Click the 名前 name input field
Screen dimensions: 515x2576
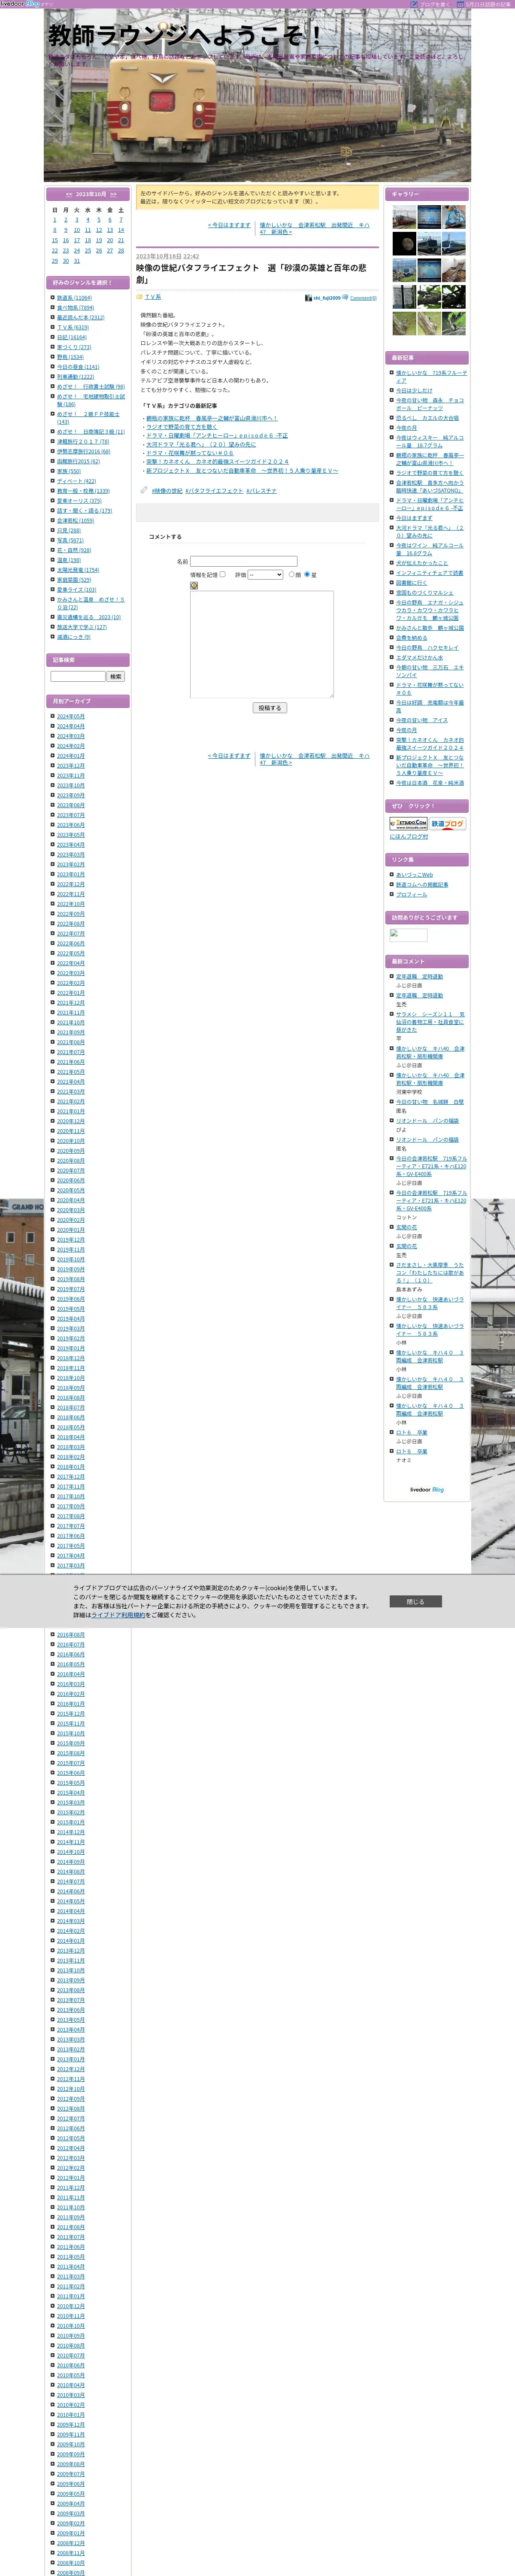coord(244,561)
